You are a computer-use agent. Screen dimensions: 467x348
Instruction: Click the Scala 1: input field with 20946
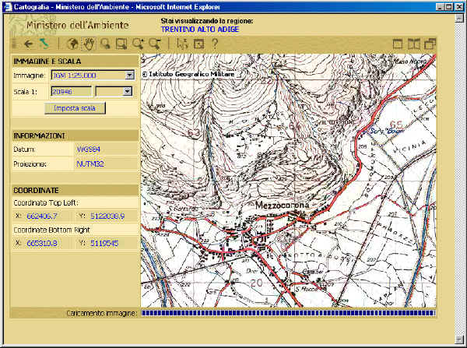click(x=71, y=91)
